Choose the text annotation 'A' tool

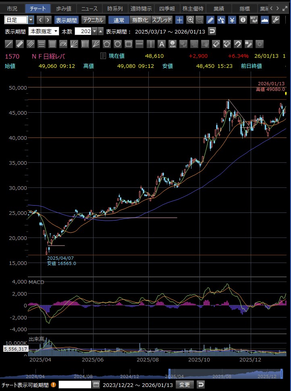161,44
